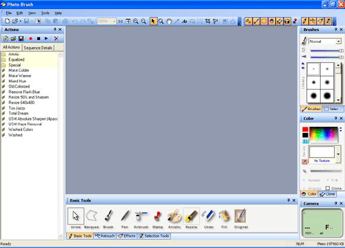The image size is (345, 248).
Task: Switch to the Retouch tools tab
Action: click(x=105, y=236)
